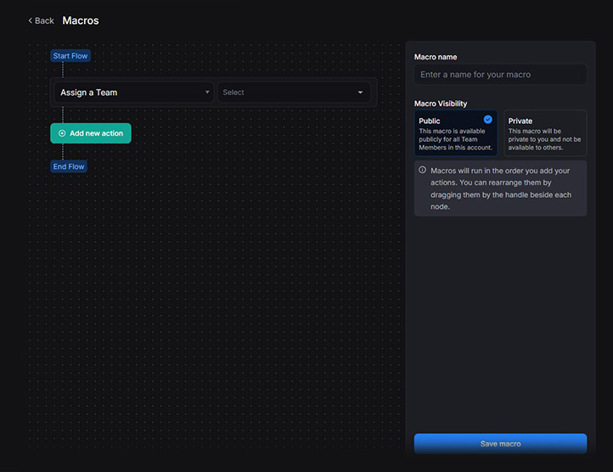
Task: Open the Select team value dropdown
Action: (x=293, y=93)
